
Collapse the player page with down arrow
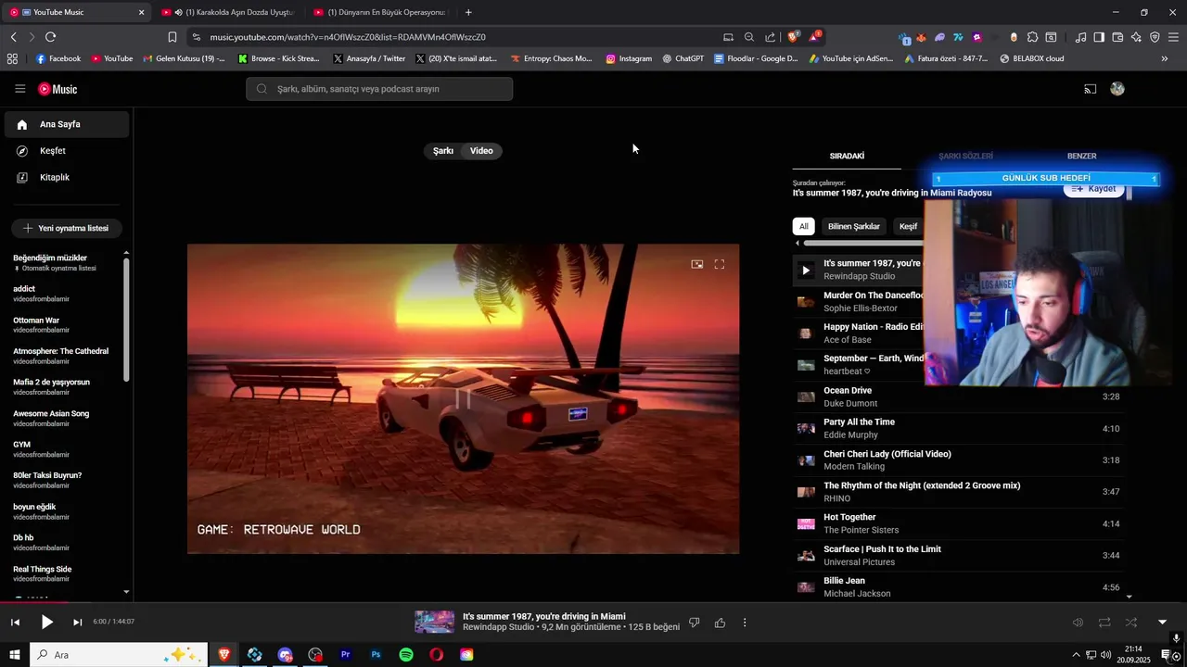coord(1162,623)
